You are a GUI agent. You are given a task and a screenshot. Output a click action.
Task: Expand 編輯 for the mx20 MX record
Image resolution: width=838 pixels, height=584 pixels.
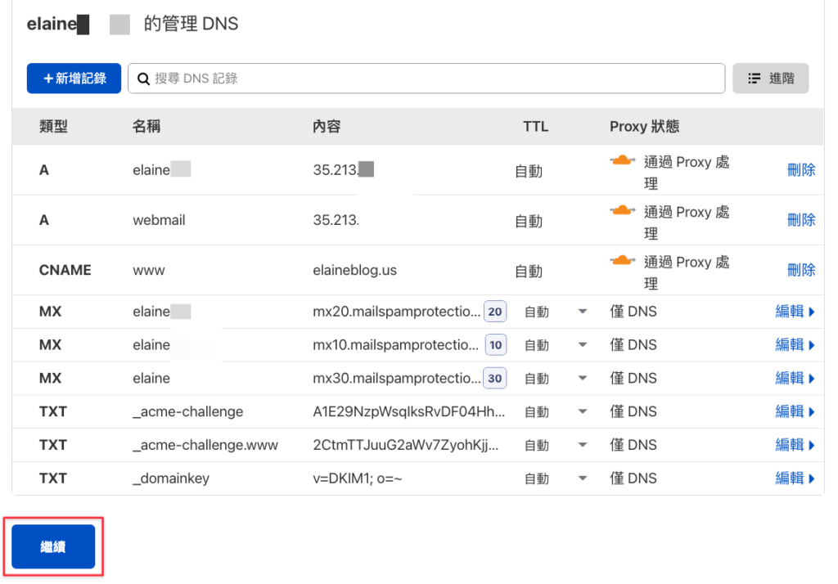pos(795,312)
